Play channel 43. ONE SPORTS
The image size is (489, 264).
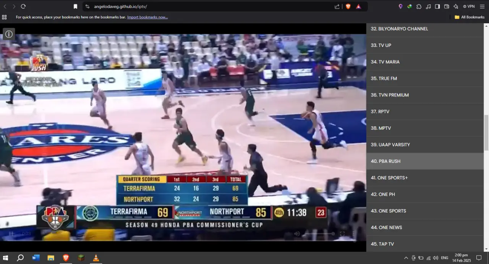click(425, 211)
